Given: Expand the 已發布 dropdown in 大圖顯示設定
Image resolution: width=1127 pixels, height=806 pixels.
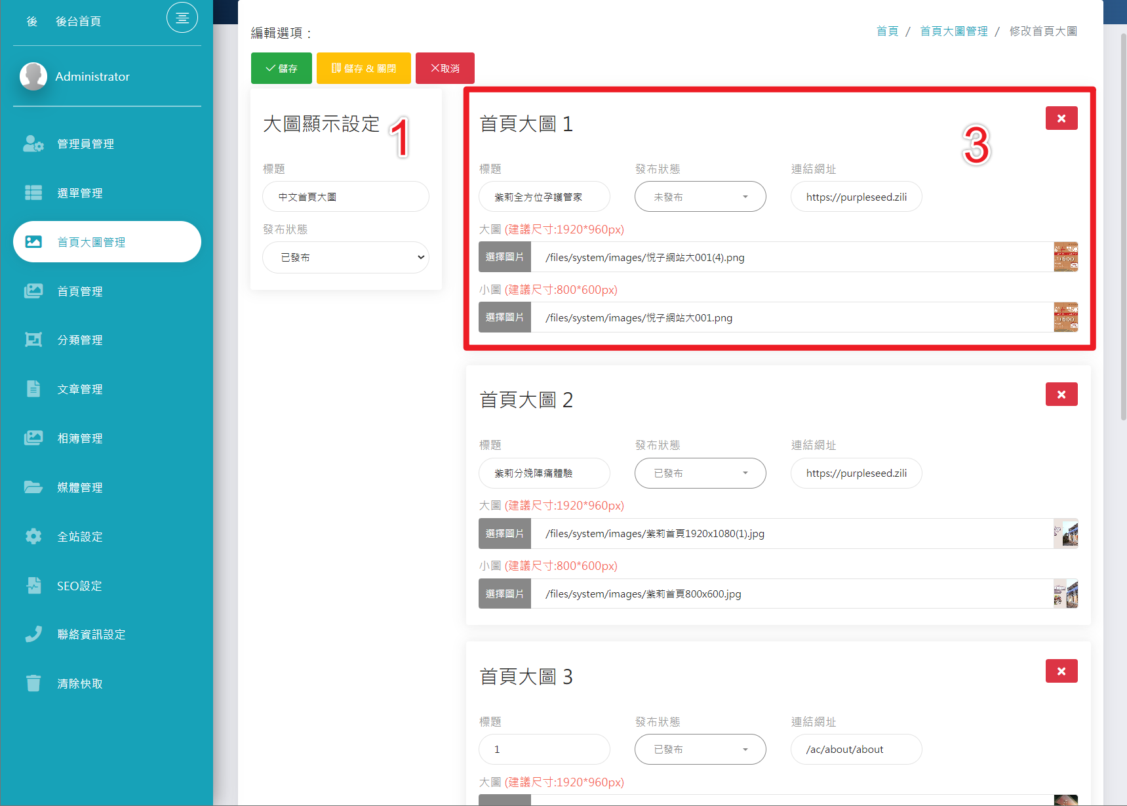Looking at the screenshot, I should (x=346, y=258).
